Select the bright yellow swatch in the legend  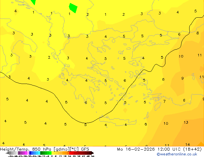coord(52,153)
